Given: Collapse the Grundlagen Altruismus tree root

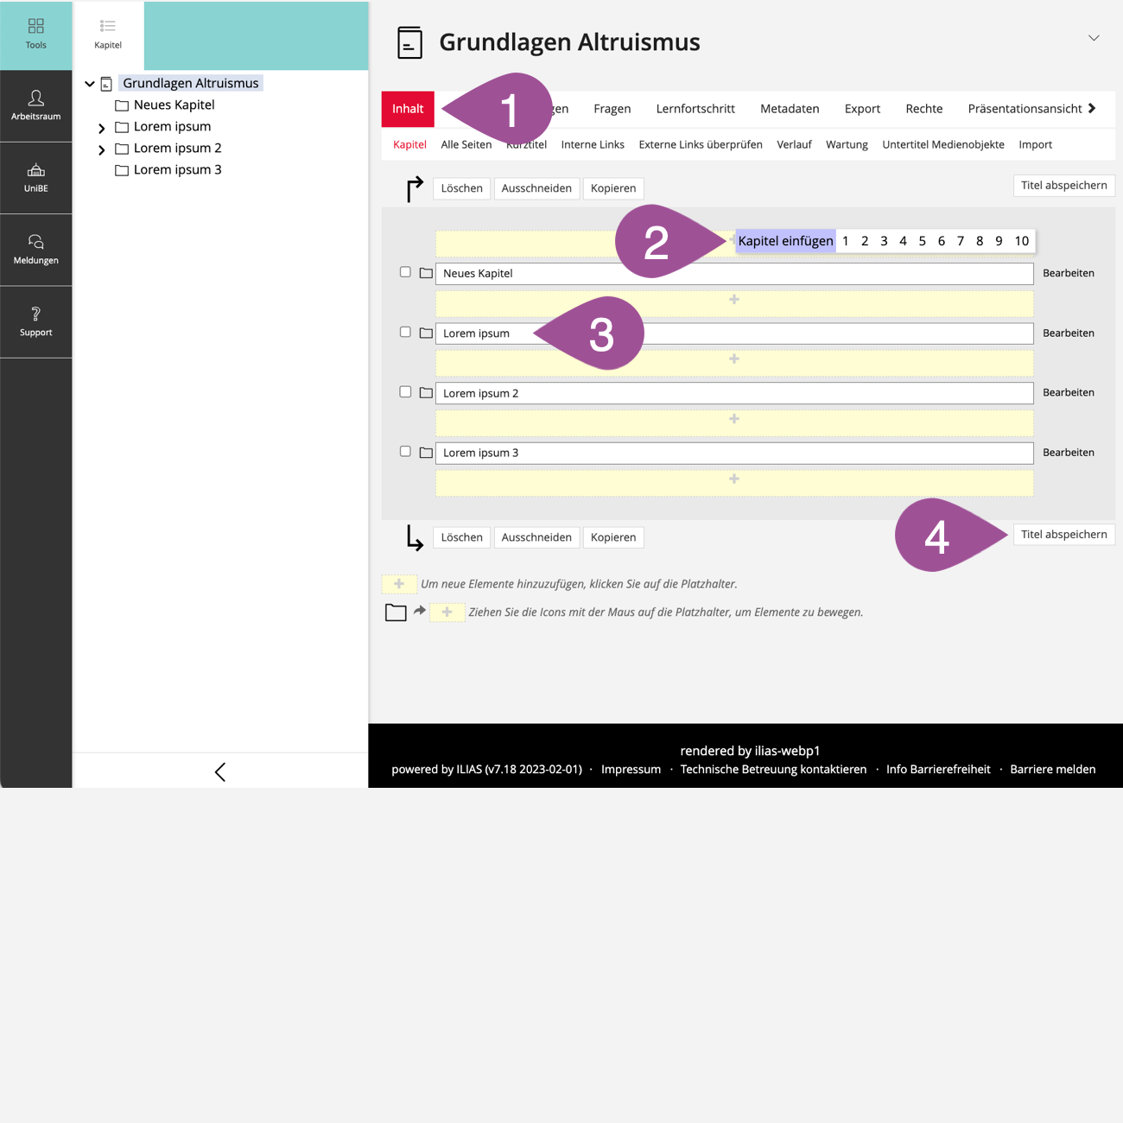Looking at the screenshot, I should point(90,84).
